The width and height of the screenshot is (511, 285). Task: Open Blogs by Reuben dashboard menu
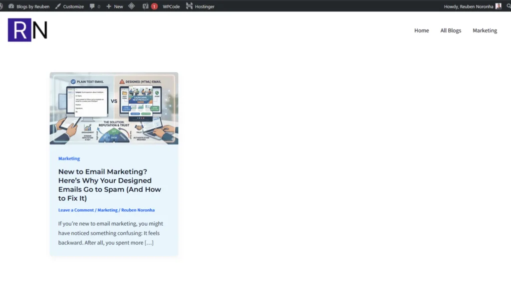(x=29, y=6)
